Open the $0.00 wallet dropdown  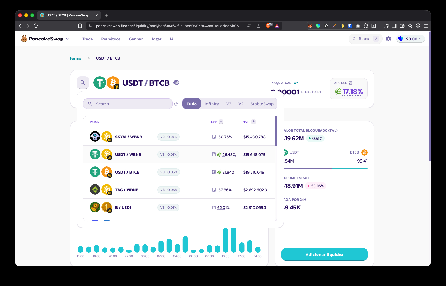pos(411,39)
